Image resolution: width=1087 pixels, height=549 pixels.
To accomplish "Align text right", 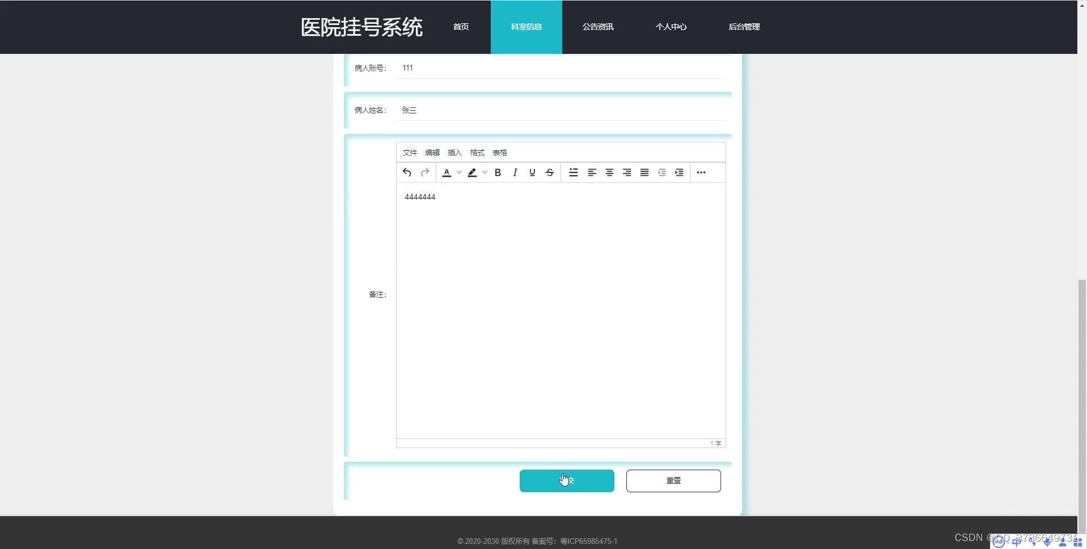I will coord(627,172).
